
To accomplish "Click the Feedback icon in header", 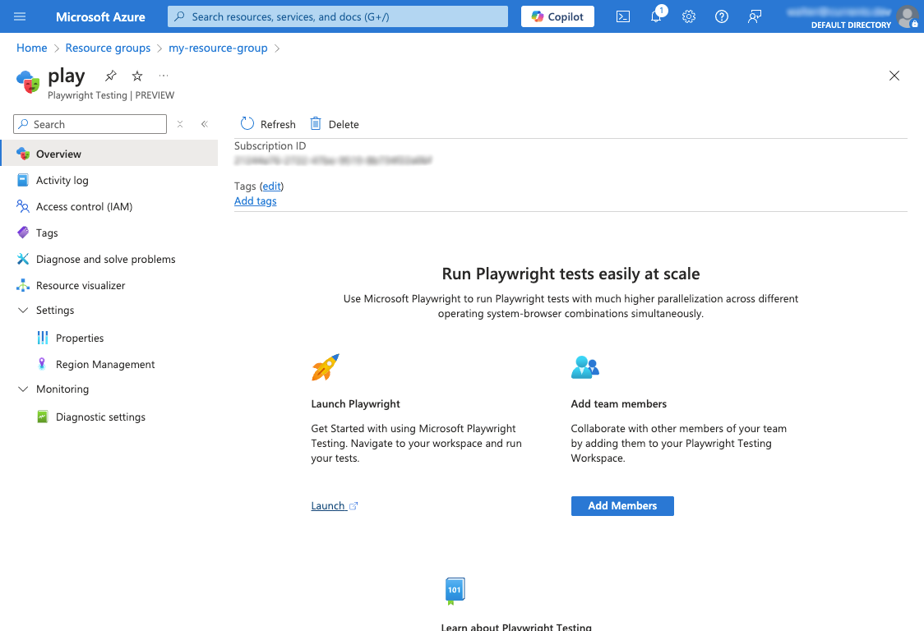I will [755, 16].
